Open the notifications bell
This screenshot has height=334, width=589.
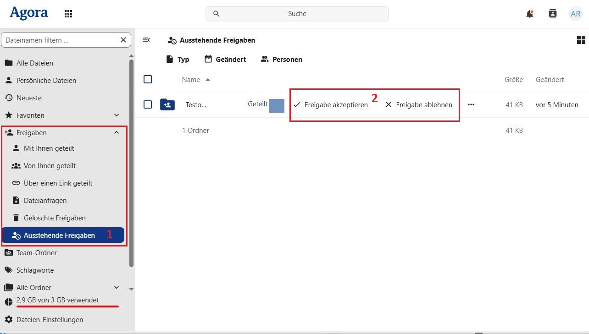pos(530,14)
